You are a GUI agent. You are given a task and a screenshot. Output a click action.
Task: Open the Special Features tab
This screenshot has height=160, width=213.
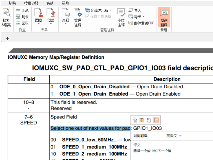(x=31, y=3)
